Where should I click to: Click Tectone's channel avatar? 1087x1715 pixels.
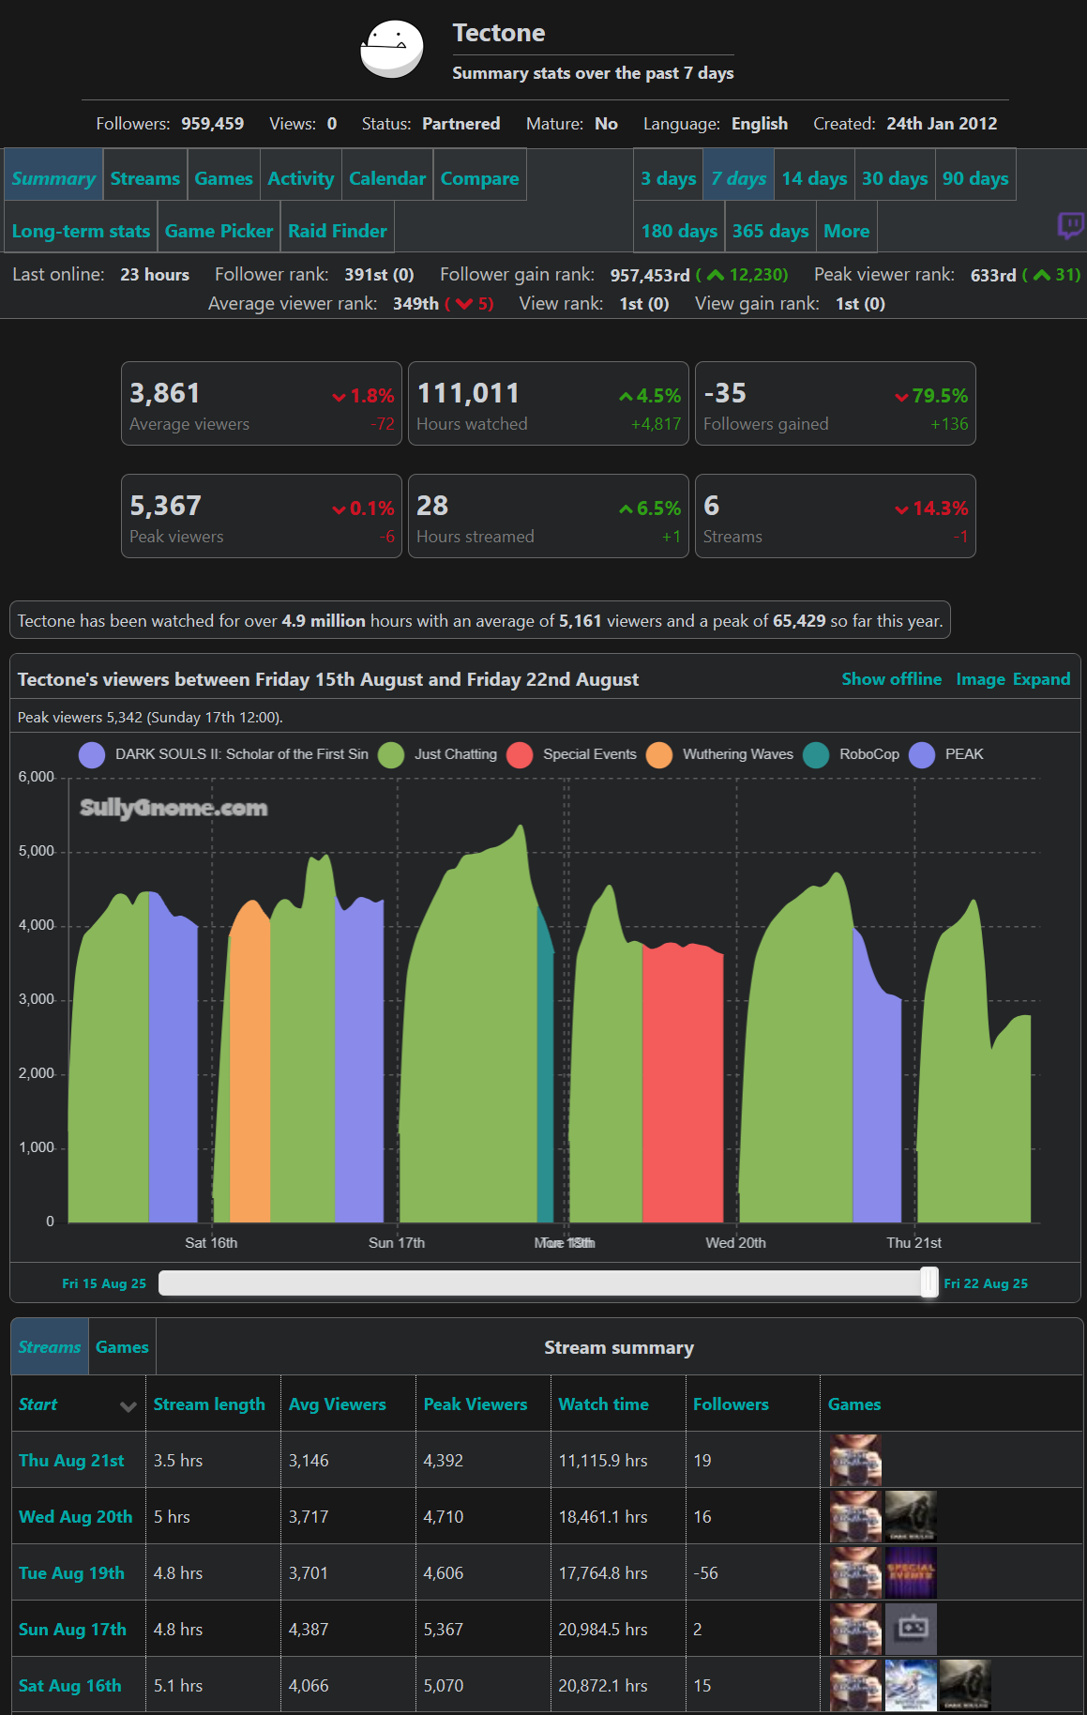(392, 49)
